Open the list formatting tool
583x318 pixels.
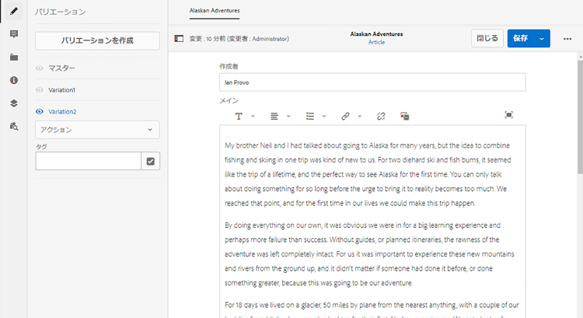tap(309, 117)
